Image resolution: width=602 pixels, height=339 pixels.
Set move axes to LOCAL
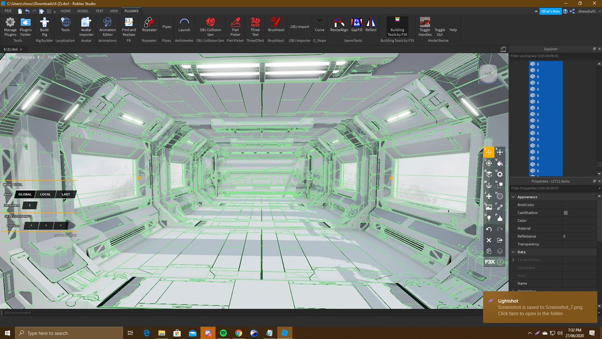click(45, 194)
